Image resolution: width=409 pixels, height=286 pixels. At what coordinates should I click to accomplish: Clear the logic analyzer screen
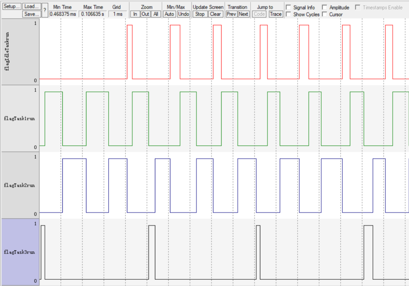click(x=216, y=14)
